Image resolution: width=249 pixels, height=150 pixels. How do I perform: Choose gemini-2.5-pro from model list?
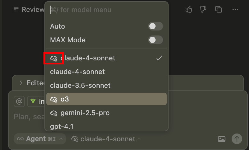[84, 113]
